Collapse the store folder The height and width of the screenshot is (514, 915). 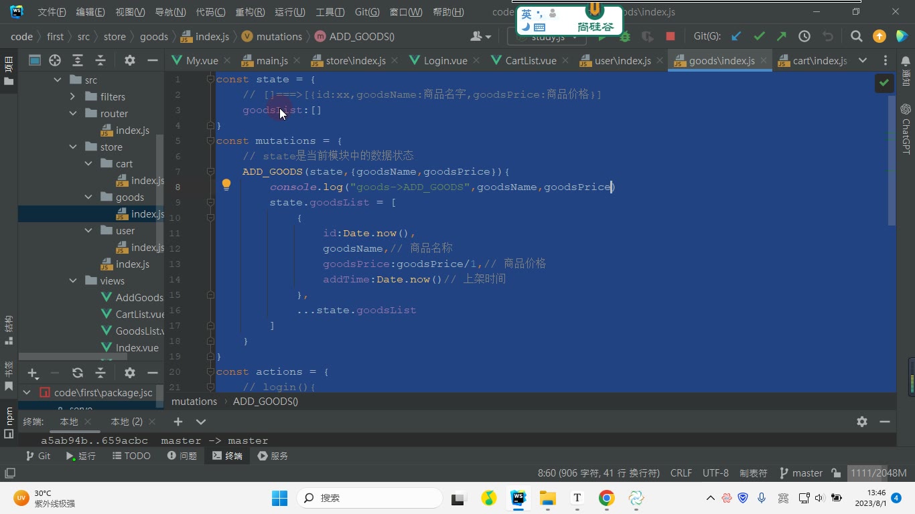tap(73, 147)
